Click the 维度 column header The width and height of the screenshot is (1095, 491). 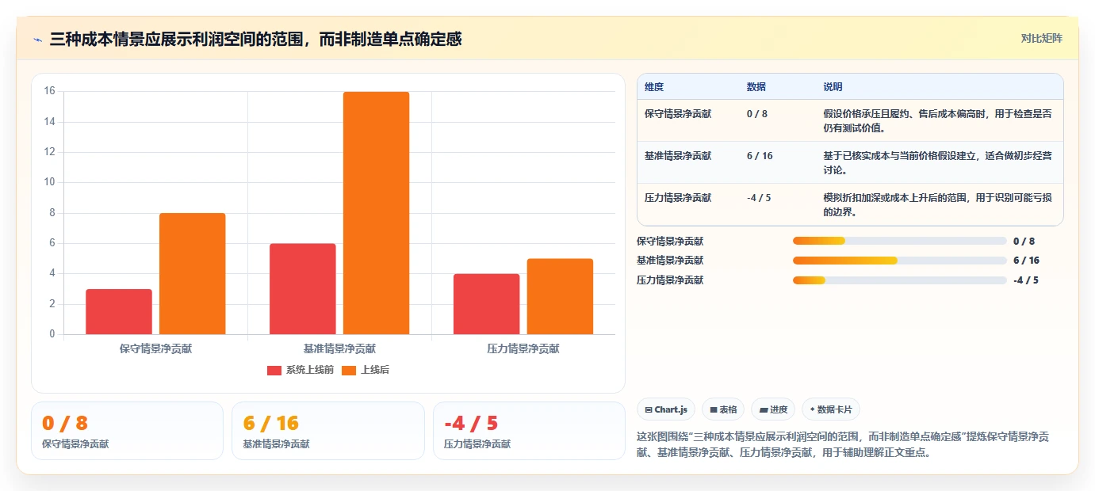point(654,86)
